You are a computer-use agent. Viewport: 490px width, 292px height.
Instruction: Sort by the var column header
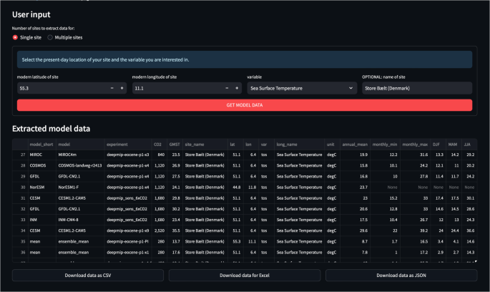pyautogui.click(x=266, y=145)
